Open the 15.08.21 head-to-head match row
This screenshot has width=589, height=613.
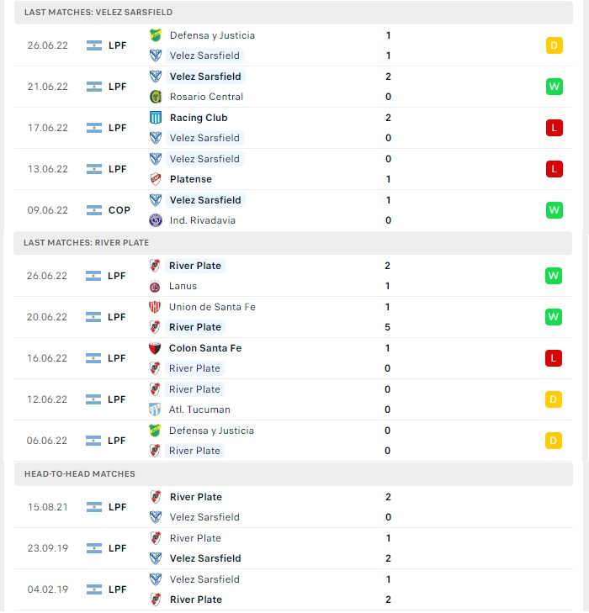(x=294, y=507)
